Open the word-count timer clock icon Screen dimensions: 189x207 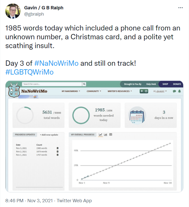146,91
